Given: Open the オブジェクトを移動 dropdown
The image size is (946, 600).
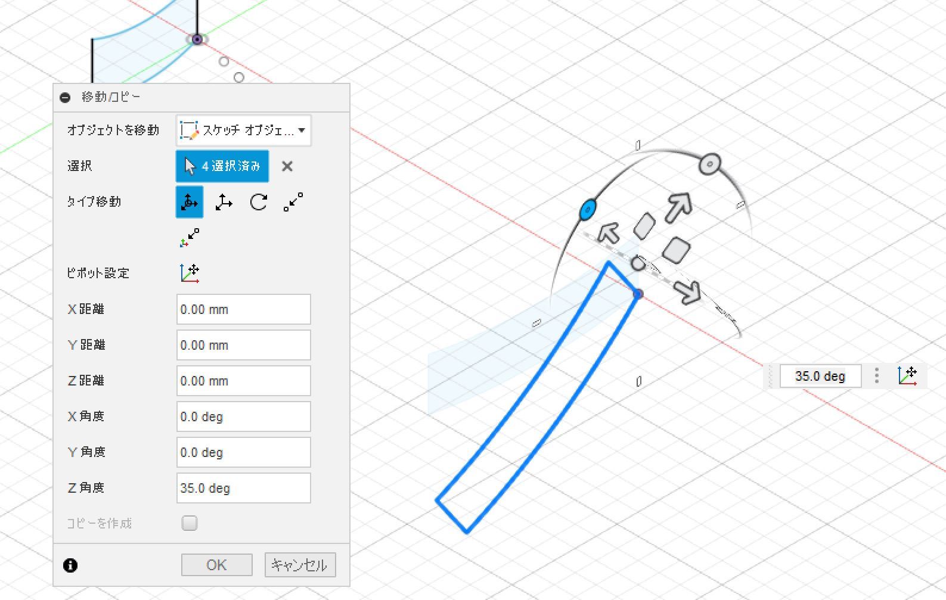Looking at the screenshot, I should pos(243,130).
